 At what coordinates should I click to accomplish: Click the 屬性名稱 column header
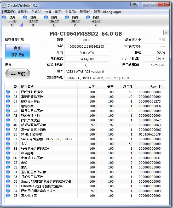pos(48,87)
